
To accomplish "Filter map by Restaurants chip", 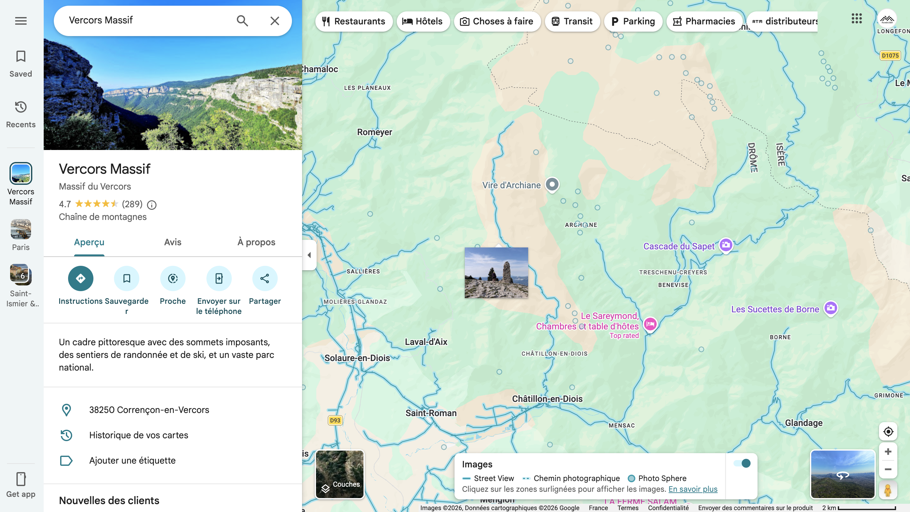I will click(x=354, y=22).
